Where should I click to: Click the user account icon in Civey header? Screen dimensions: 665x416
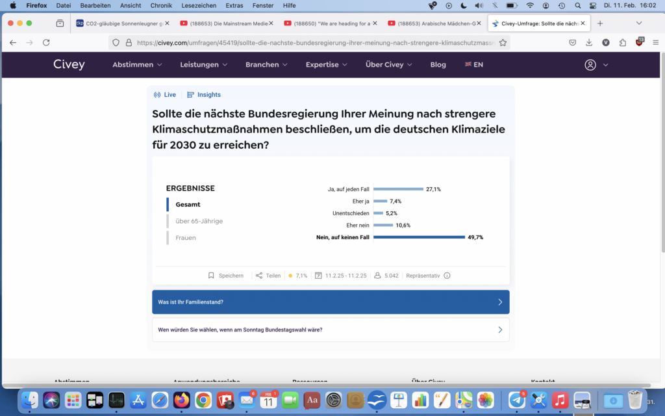(x=590, y=65)
